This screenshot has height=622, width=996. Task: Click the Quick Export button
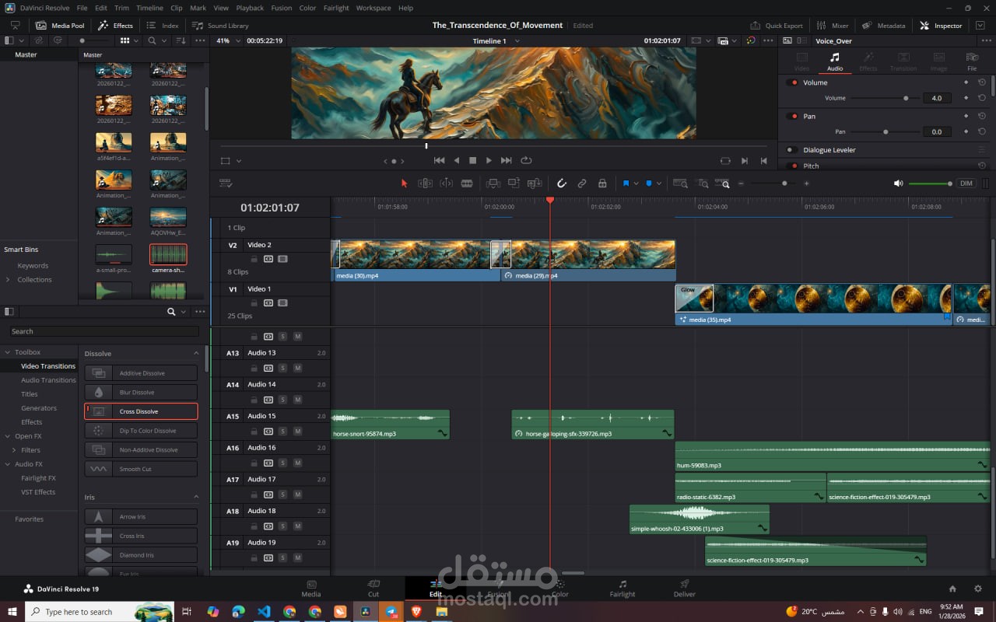point(777,25)
